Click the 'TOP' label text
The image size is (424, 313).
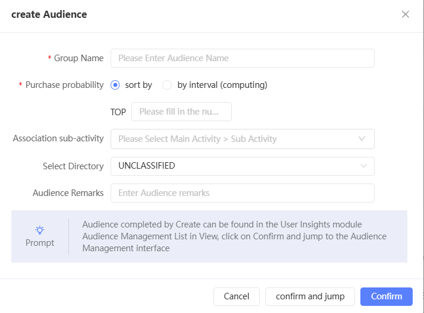118,112
